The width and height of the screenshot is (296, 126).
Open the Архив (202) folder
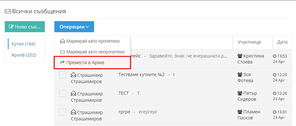pyautogui.click(x=24, y=55)
